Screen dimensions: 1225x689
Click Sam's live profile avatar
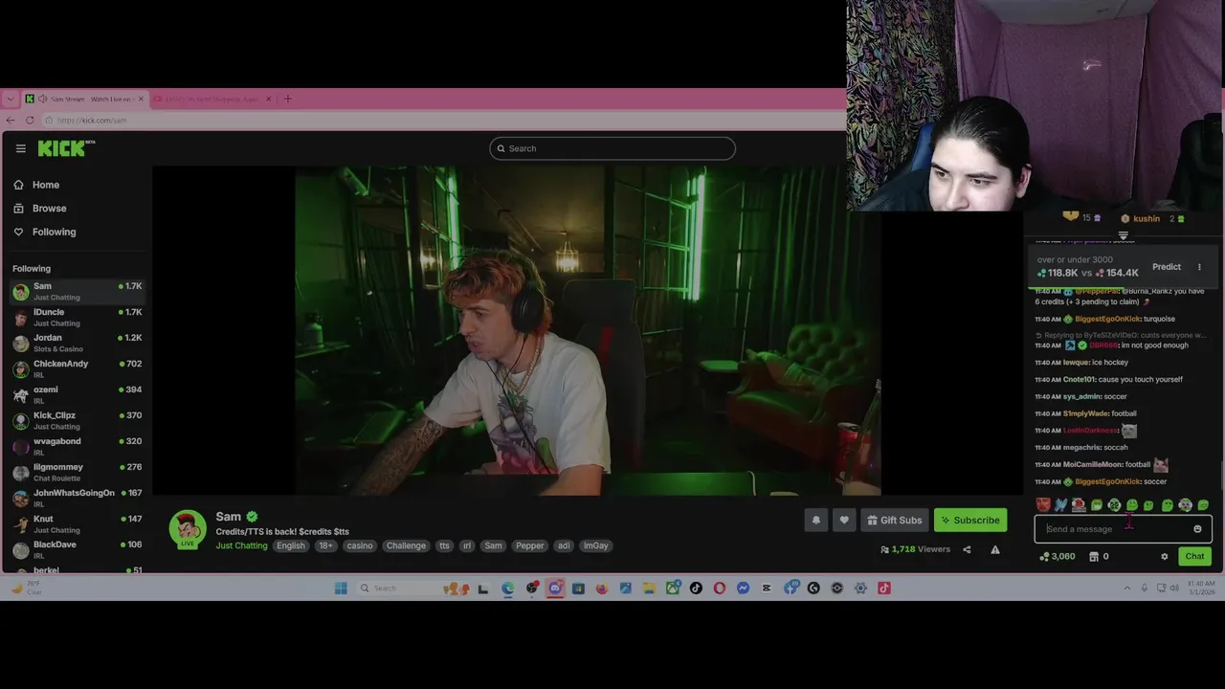[x=188, y=529]
